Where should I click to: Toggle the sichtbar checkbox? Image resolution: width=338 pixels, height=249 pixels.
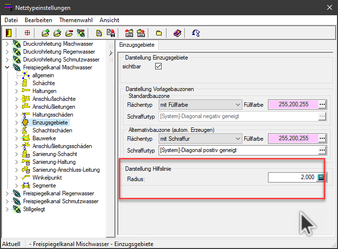[x=158, y=66]
